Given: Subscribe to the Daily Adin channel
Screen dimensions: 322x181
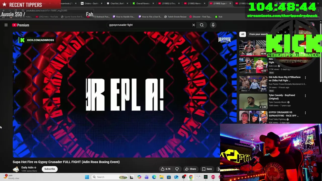Looking at the screenshot, I should point(50,169).
